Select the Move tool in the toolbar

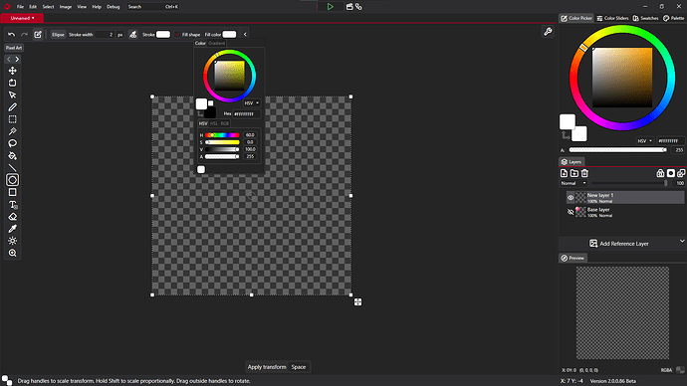pos(12,71)
